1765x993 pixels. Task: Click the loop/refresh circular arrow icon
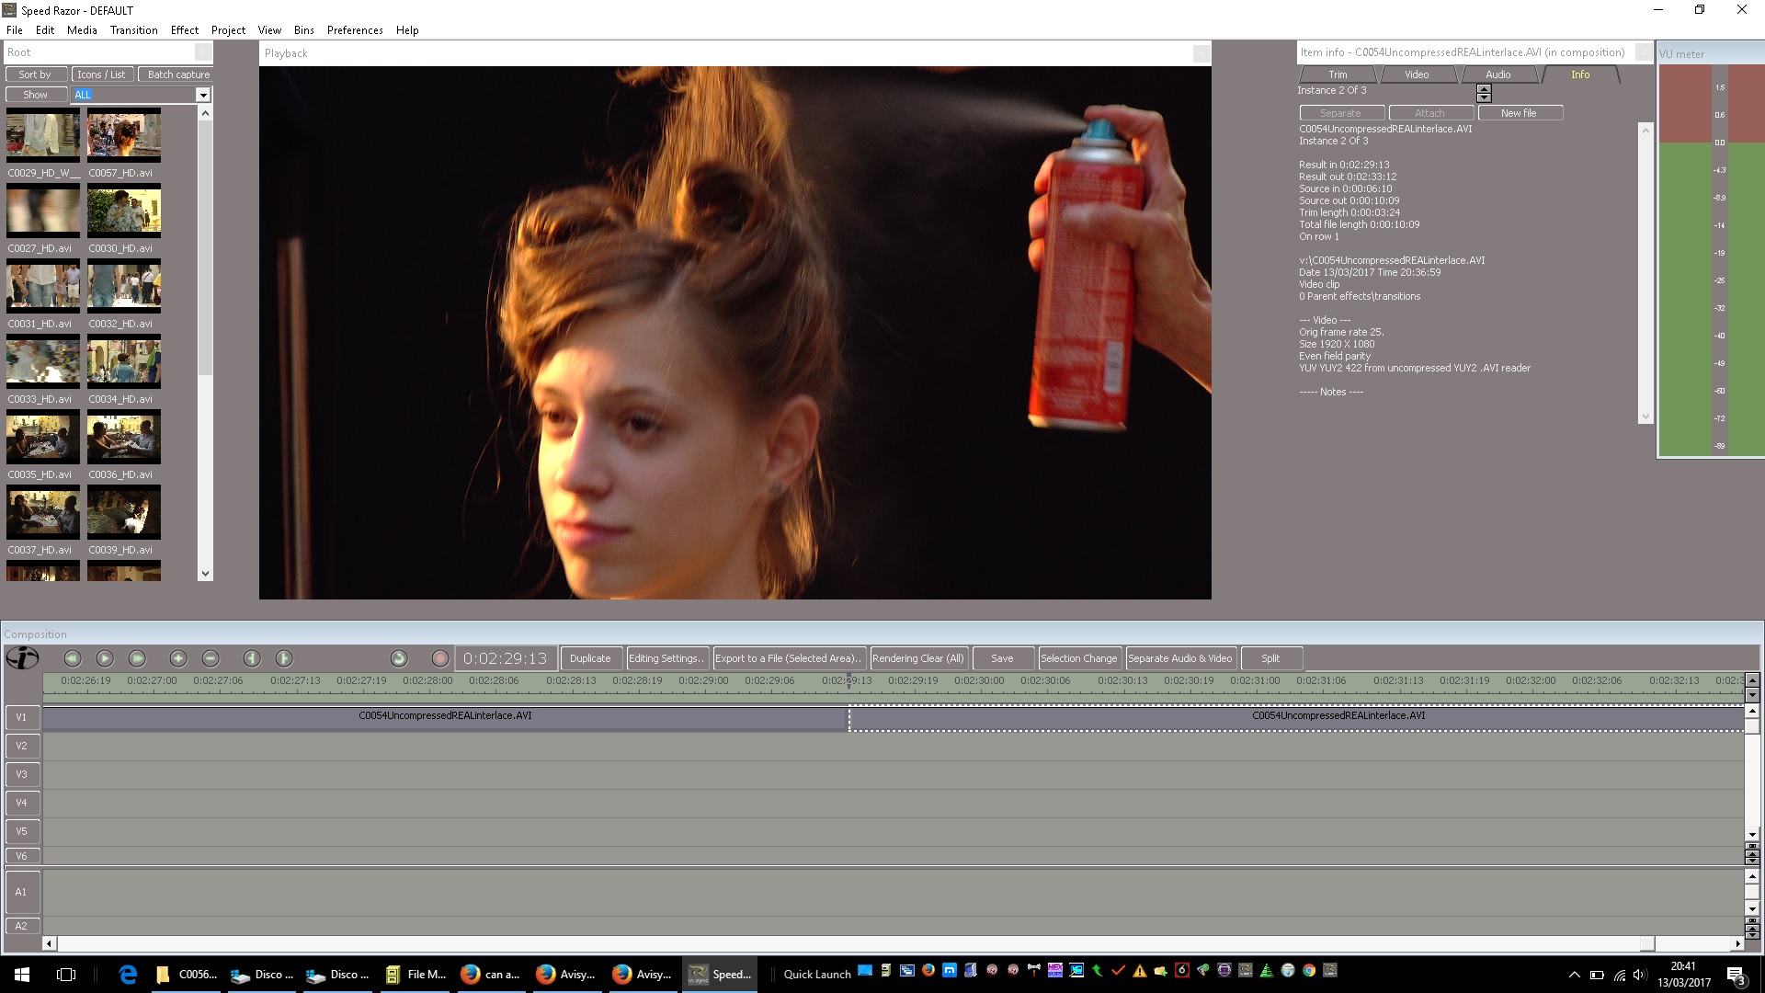coord(398,658)
